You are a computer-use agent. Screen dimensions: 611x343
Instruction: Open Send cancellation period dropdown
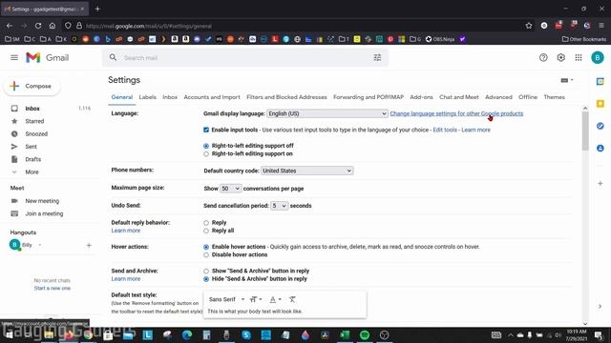pos(280,206)
